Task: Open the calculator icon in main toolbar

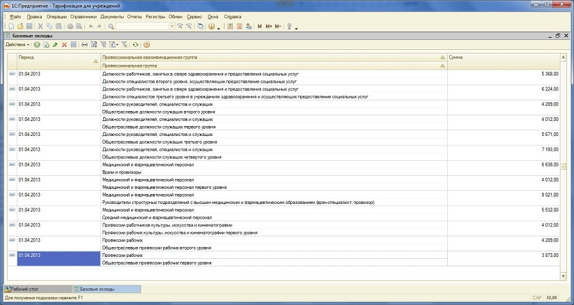Action: (x=230, y=26)
